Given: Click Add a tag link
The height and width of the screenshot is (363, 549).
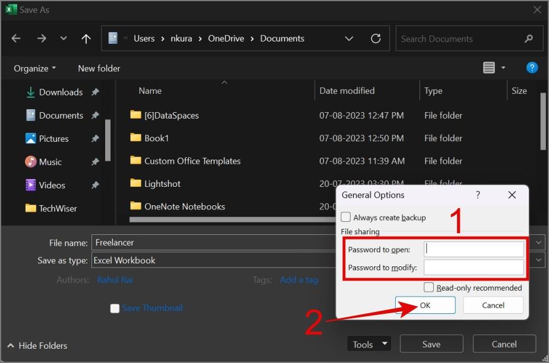Looking at the screenshot, I should click(x=299, y=280).
